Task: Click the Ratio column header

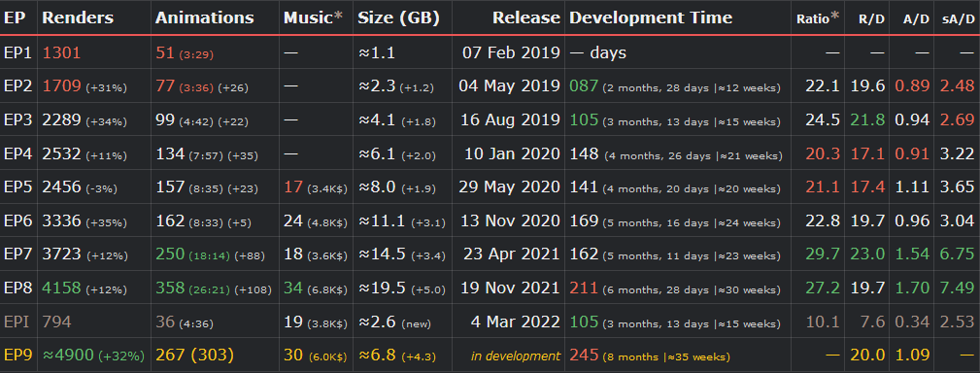Action: 818,18
